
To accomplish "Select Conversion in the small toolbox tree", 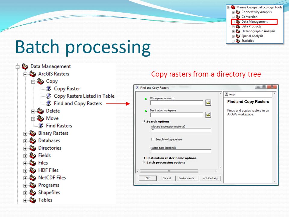I will pos(249,17).
